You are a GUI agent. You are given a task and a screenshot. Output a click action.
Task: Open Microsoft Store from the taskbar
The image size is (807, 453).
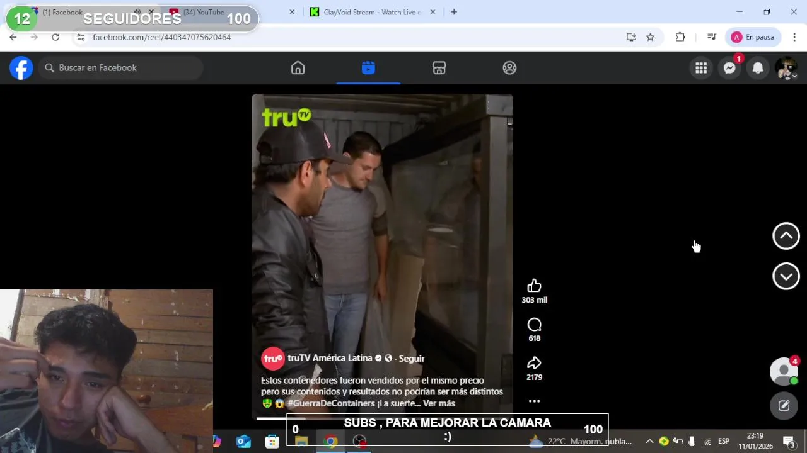[x=272, y=442]
